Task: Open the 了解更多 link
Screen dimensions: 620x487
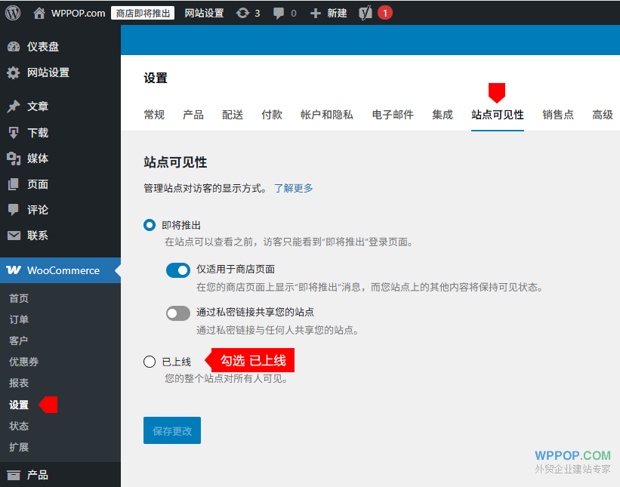Action: click(293, 188)
